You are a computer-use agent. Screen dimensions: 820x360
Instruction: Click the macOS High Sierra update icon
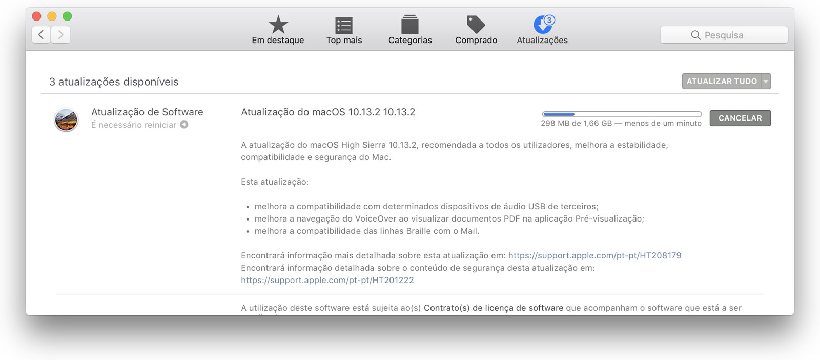66,120
